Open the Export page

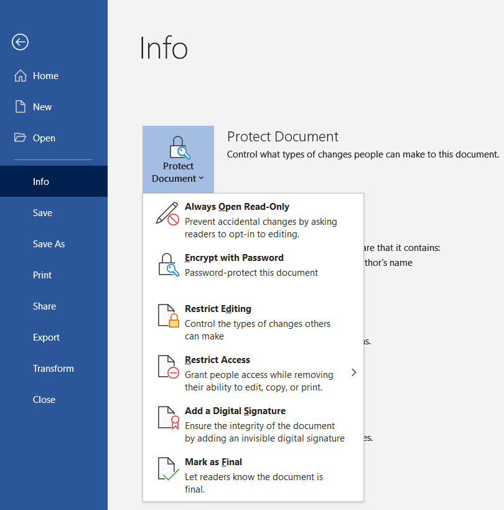click(x=54, y=338)
